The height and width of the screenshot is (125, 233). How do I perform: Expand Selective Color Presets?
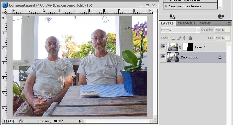(x=166, y=6)
